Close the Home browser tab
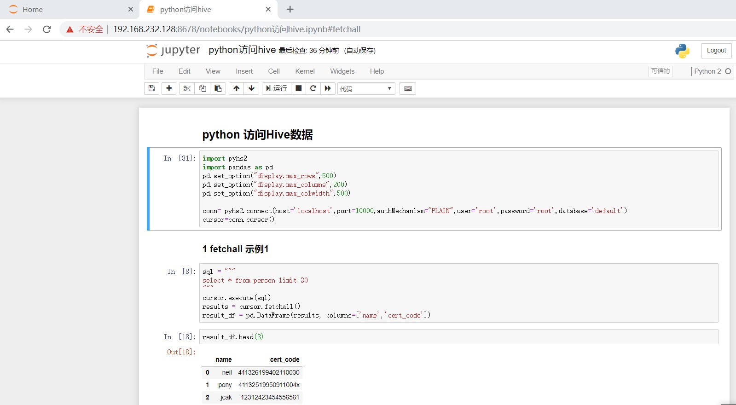 (131, 9)
